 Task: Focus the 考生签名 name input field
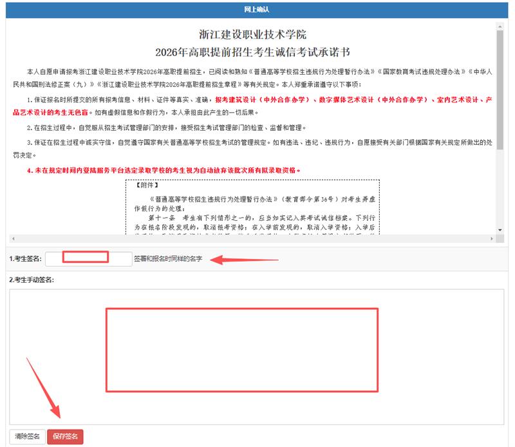click(88, 258)
